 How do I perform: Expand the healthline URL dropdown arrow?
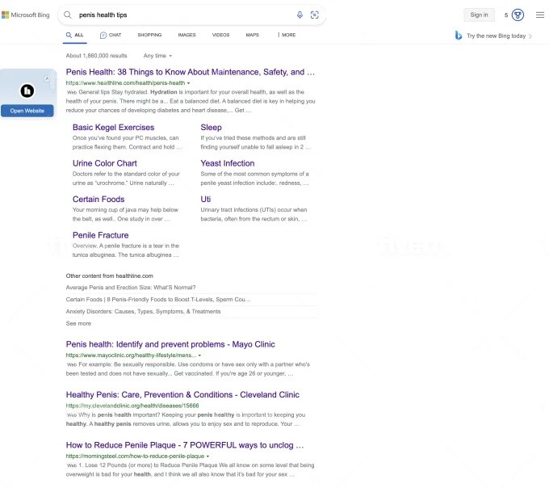[x=188, y=83]
